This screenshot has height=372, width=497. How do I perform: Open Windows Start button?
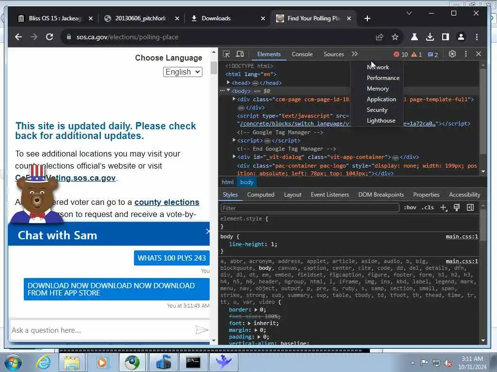tap(13, 362)
